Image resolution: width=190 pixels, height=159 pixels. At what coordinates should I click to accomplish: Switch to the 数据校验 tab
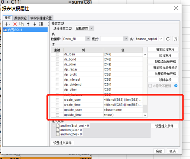click(x=20, y=18)
